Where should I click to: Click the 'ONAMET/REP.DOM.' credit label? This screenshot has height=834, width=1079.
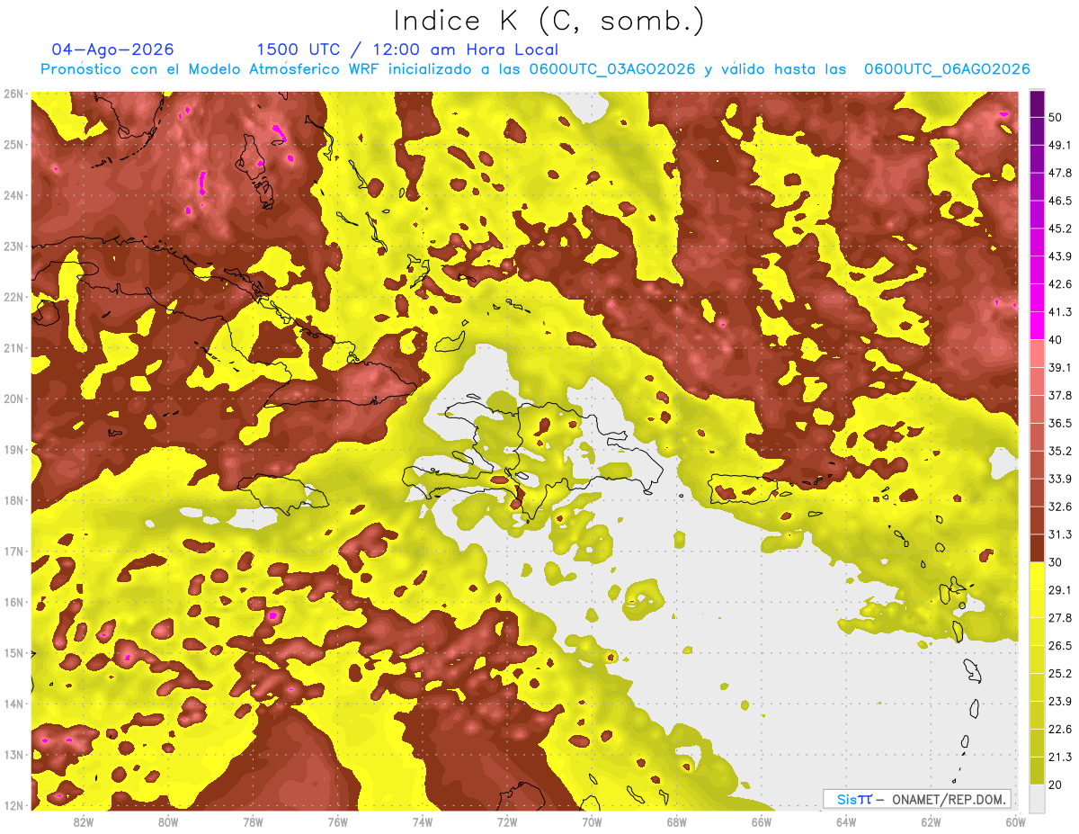[x=948, y=799]
